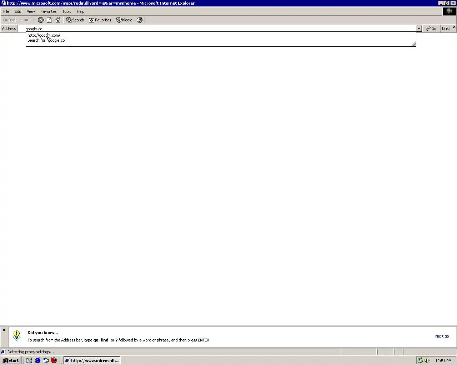Viewport: 457px width, 365px height.
Task: Launch Internet Explorer from quick launch
Action: click(37, 360)
